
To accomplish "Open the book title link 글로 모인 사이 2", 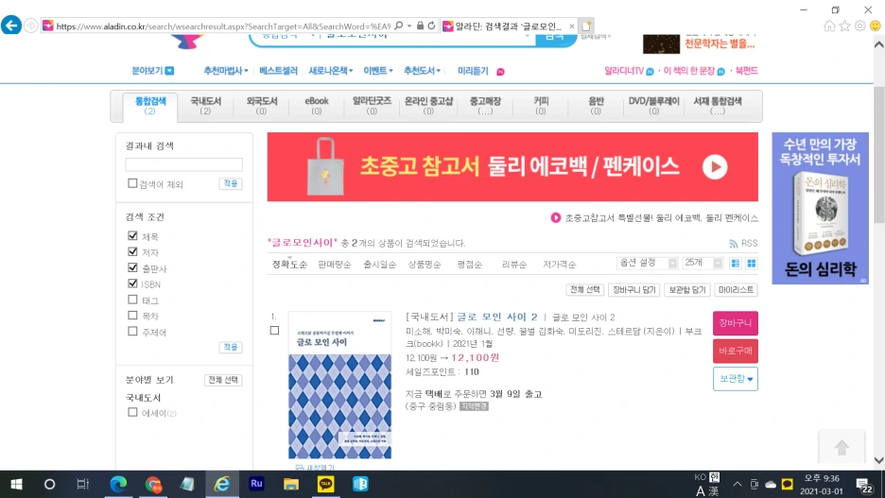I will click(497, 317).
